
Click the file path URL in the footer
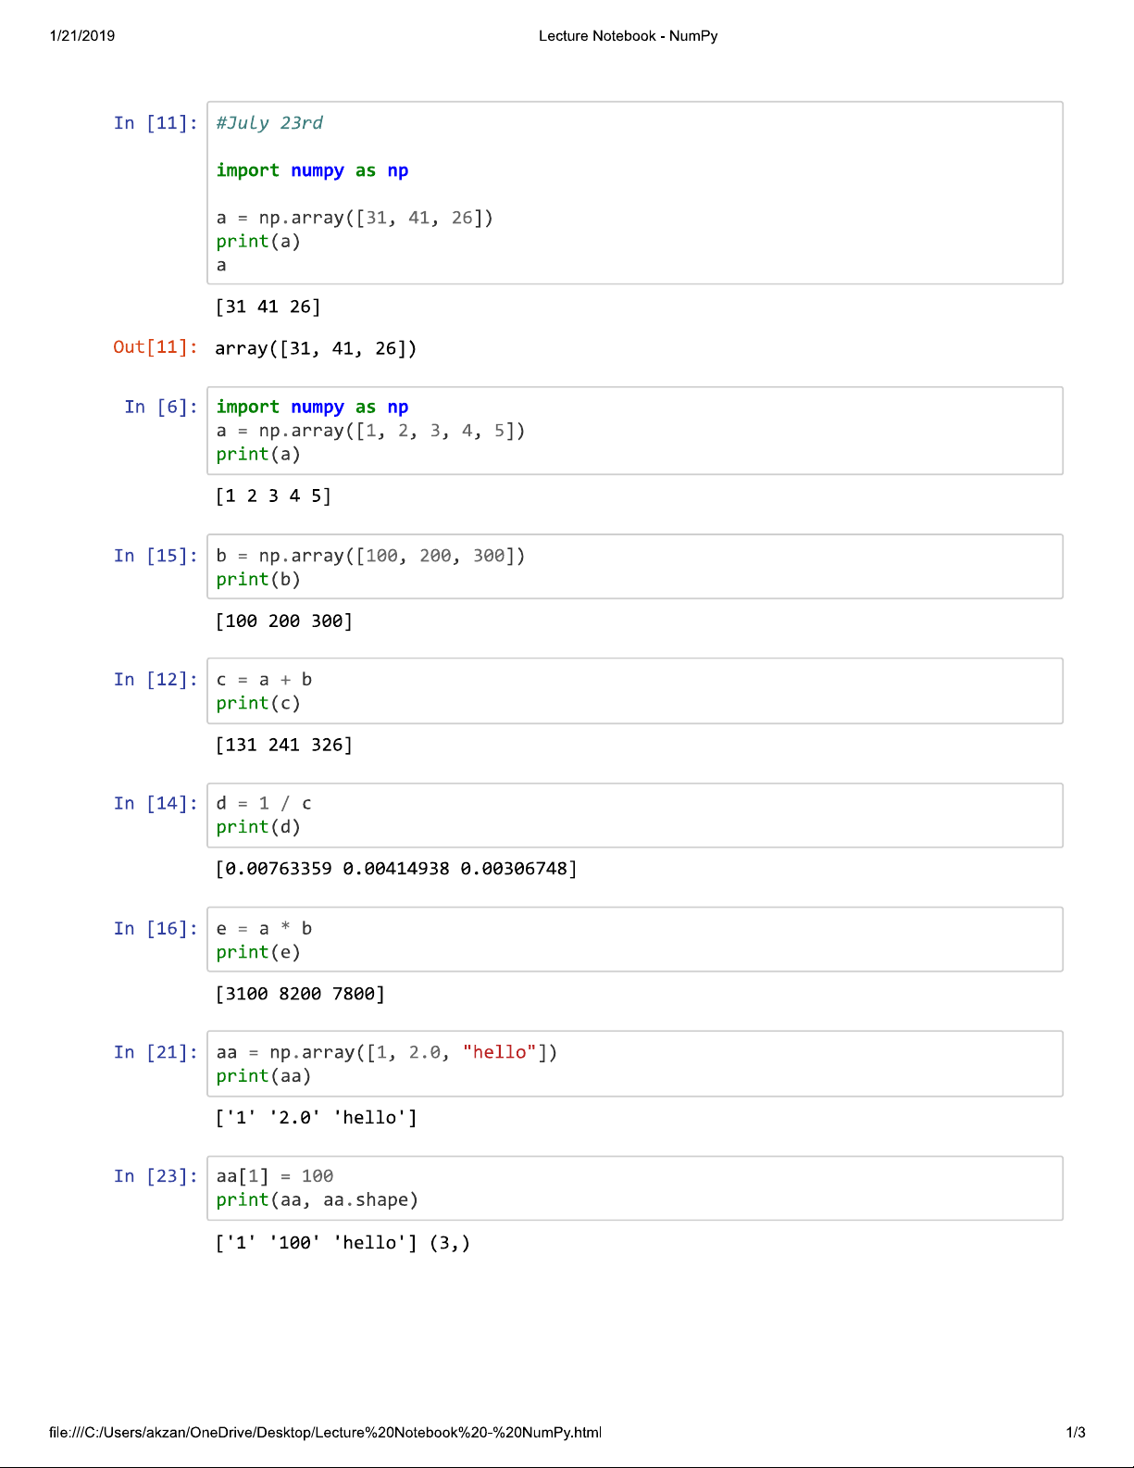click(x=325, y=1433)
